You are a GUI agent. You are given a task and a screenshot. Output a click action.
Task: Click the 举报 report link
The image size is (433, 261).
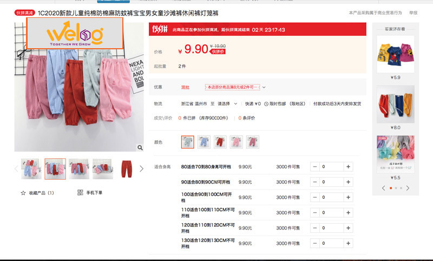[413, 12]
